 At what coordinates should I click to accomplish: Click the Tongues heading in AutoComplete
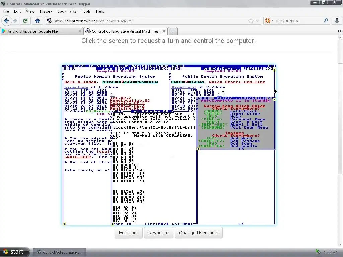coord(234,133)
